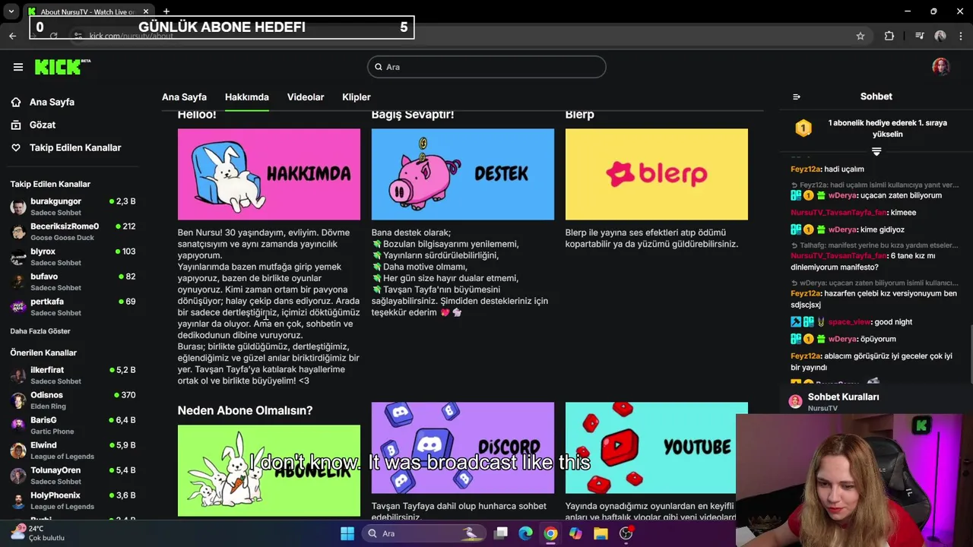Launch Microsoft Edge from taskbar

tap(525, 533)
